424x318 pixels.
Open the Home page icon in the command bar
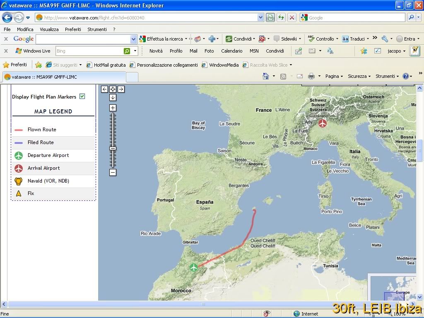(x=266, y=76)
